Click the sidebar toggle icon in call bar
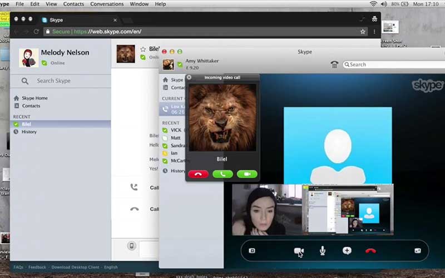This screenshot has width=445, height=278. 252,251
